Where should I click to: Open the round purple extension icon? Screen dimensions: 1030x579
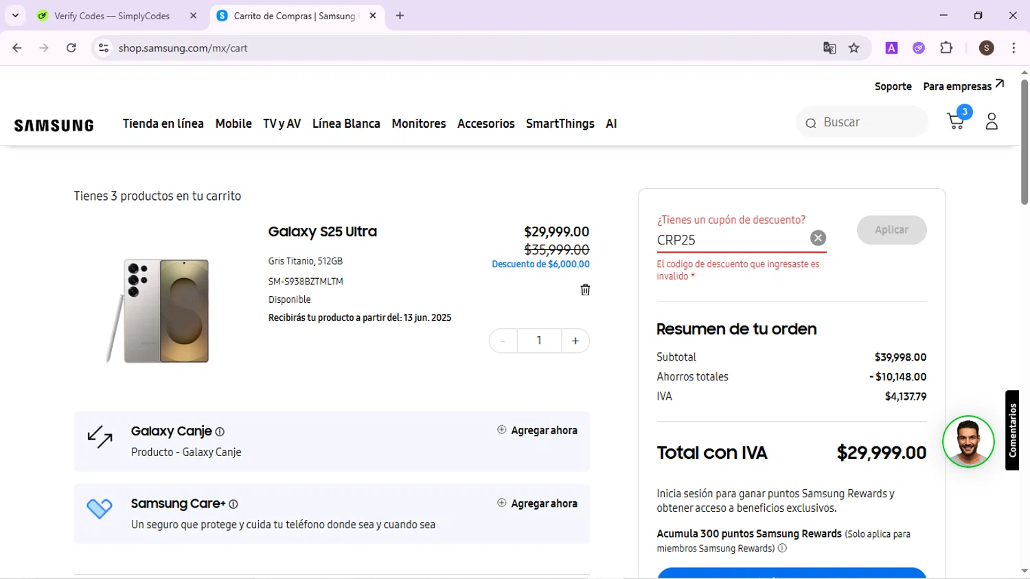pos(919,48)
